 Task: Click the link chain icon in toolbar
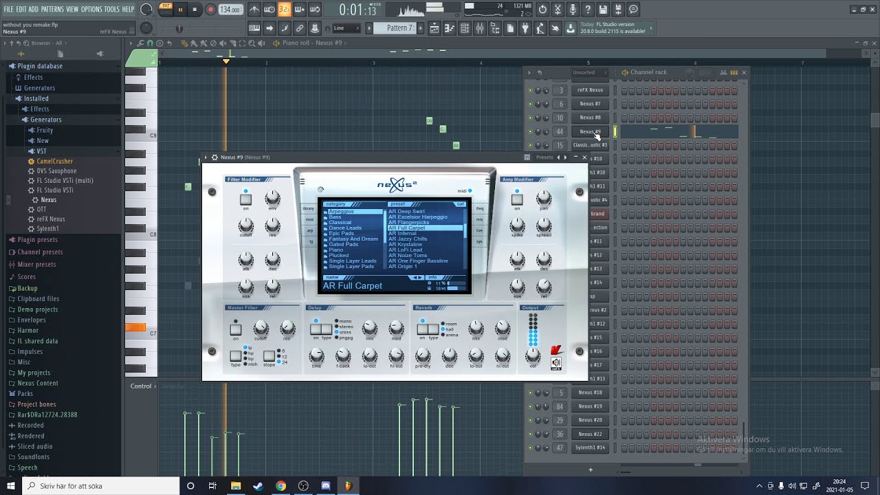[x=300, y=28]
